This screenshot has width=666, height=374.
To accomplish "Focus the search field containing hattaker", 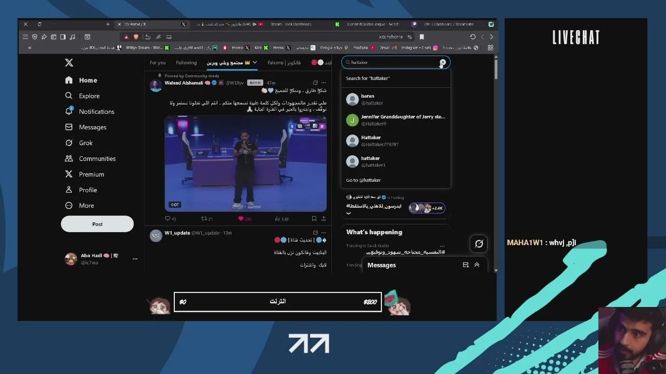I will pos(395,62).
